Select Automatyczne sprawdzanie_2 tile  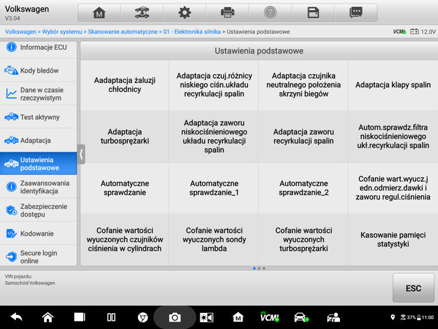coord(303,188)
